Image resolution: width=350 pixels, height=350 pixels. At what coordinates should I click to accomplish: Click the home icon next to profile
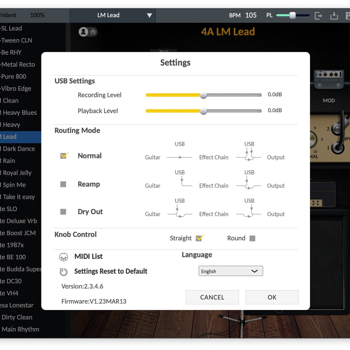coord(93,32)
